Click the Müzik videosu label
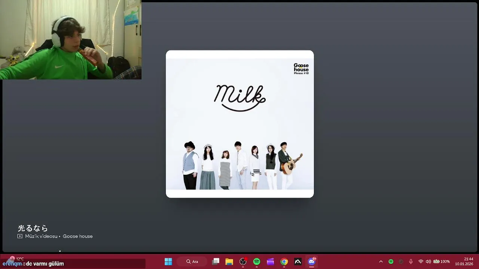479x269 pixels. pyautogui.click(x=41, y=236)
